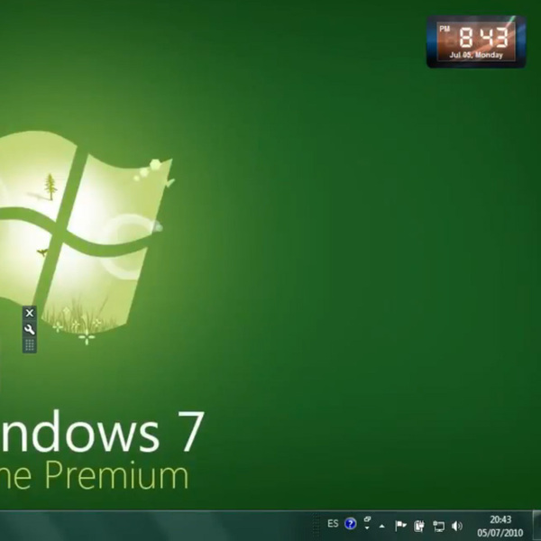
Task: Open the network connection tray icon
Action: pos(438,526)
